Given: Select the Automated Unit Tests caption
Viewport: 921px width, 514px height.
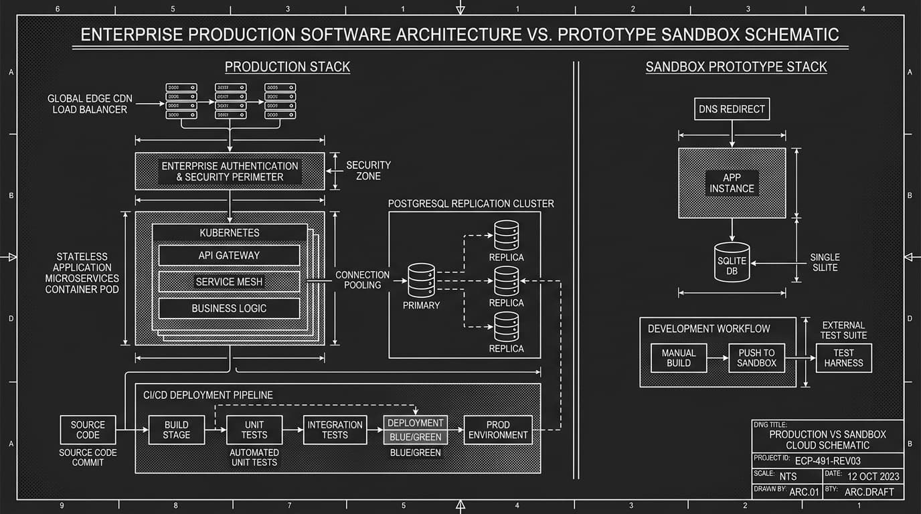Looking at the screenshot, I should tap(254, 457).
